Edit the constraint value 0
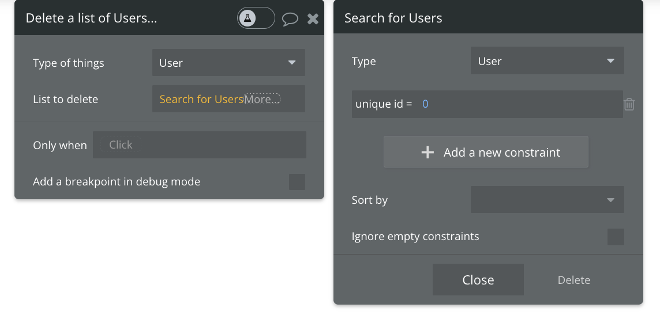660x319 pixels. click(426, 104)
